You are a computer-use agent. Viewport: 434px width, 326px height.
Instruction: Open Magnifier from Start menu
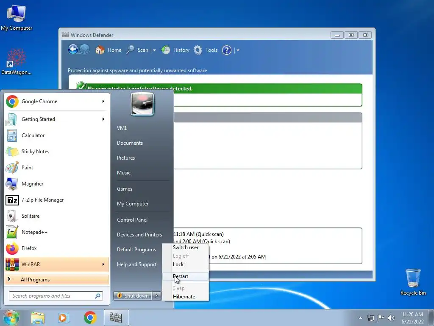click(57, 183)
